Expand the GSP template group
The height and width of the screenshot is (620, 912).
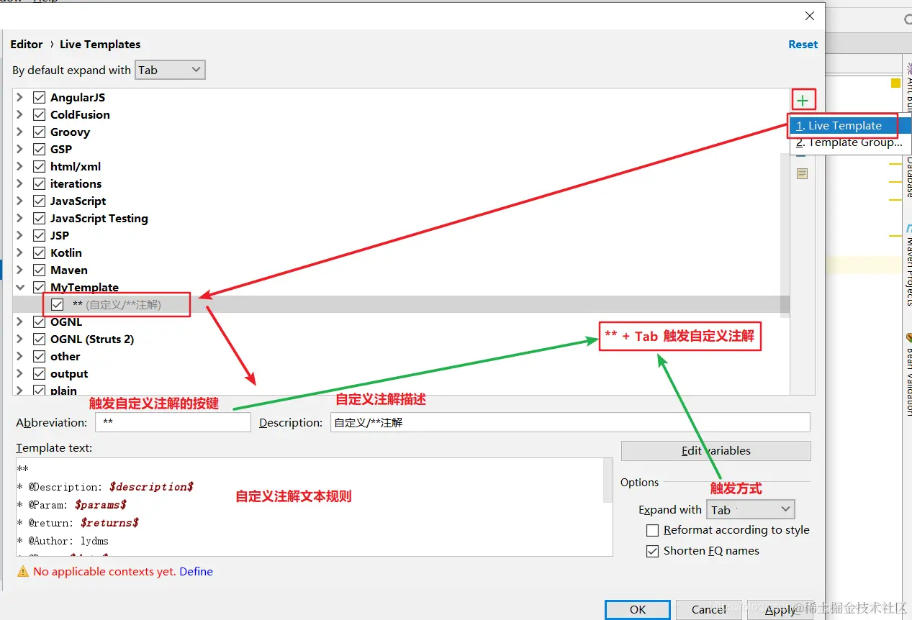(x=20, y=149)
